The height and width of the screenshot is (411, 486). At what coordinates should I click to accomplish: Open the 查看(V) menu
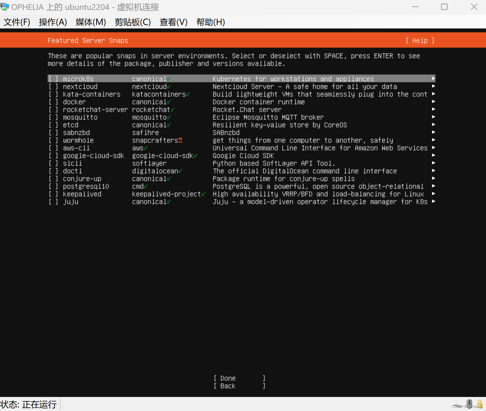coord(173,22)
